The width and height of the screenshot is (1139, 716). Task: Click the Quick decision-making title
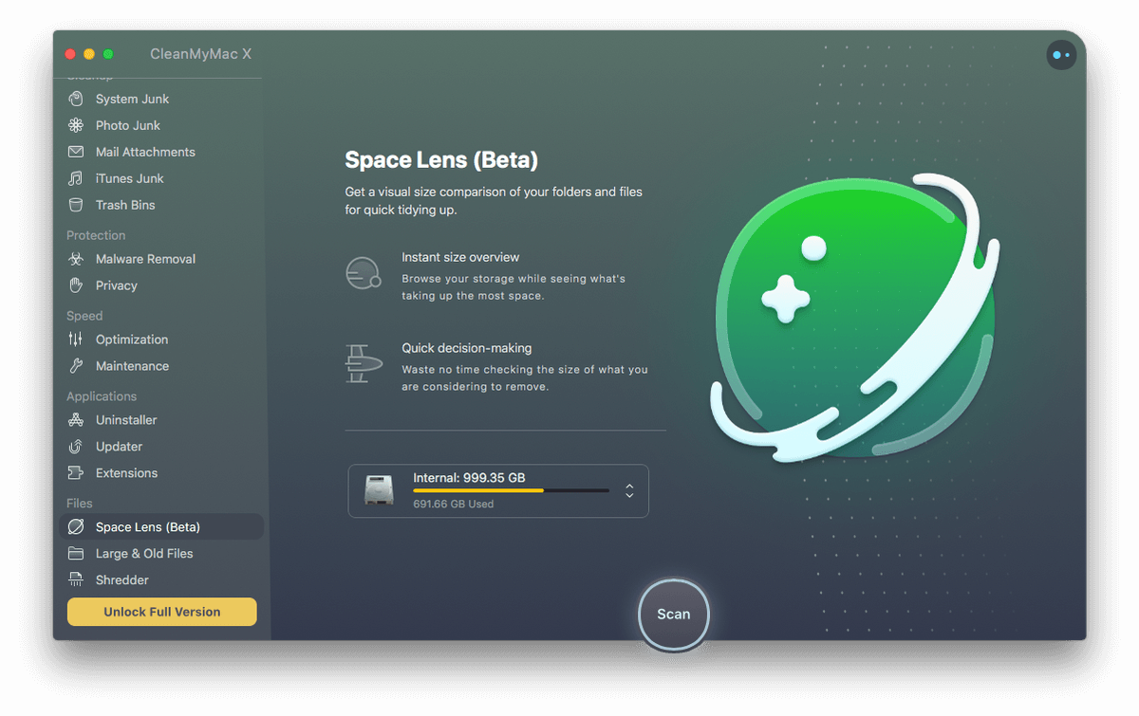click(x=467, y=348)
